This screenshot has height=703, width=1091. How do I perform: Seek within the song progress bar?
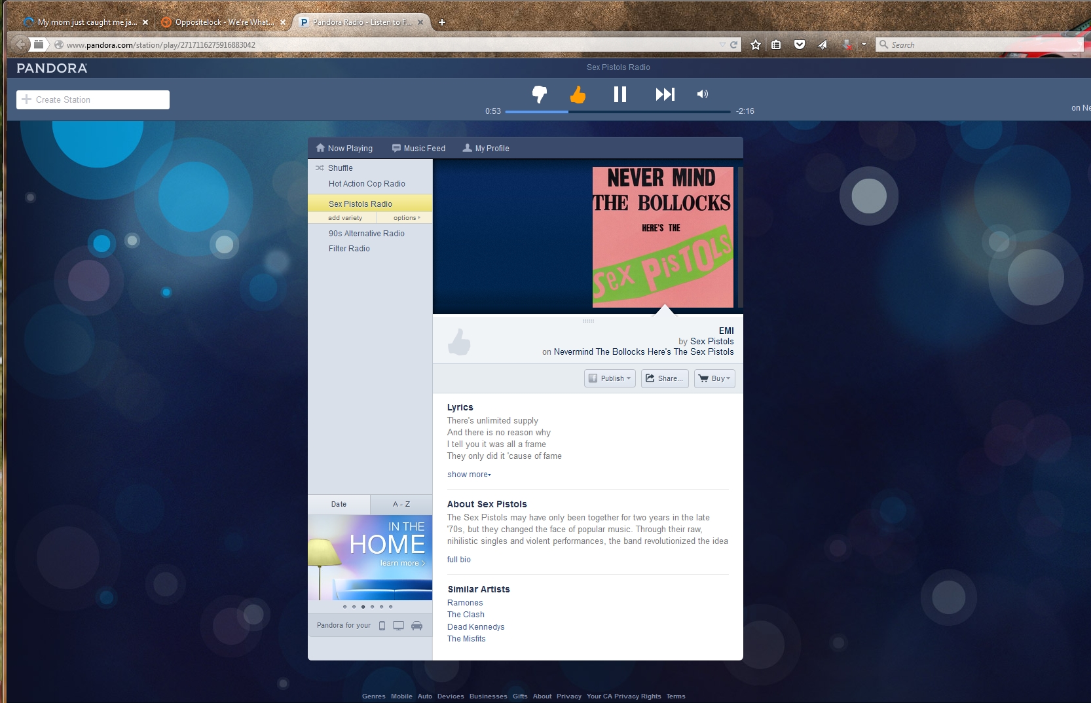[618, 112]
